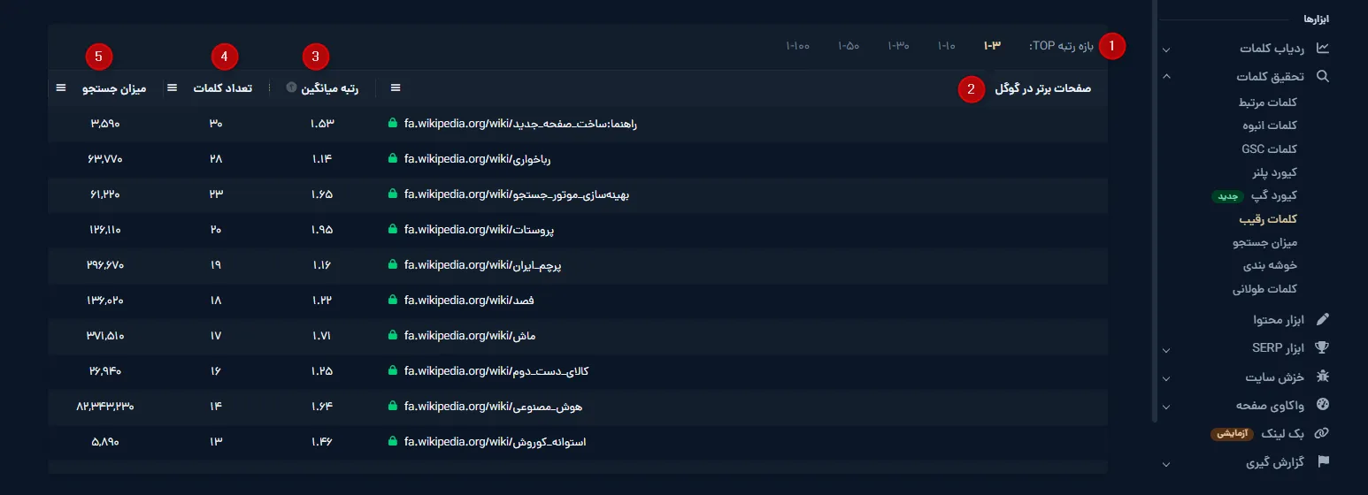The height and width of the screenshot is (495, 1368).
Task: Click the green lock in the کالای_دست_دوم row
Action: [393, 371]
